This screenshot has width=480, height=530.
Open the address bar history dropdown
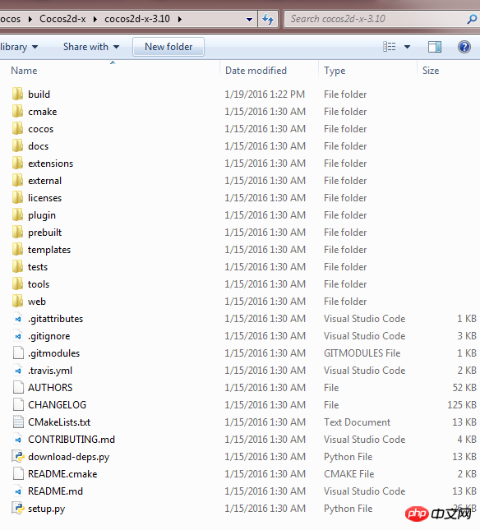pos(250,19)
